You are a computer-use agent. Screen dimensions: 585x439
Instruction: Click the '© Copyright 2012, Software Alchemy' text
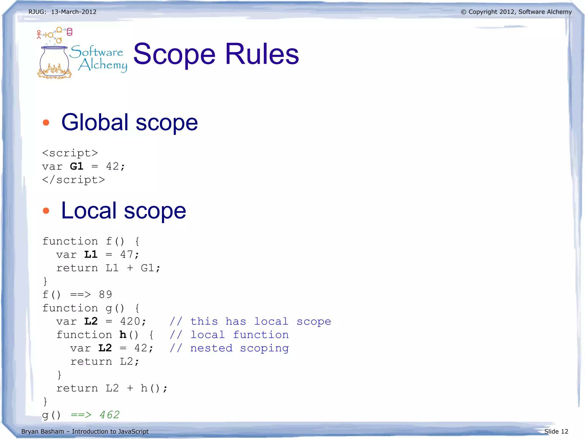516,12
